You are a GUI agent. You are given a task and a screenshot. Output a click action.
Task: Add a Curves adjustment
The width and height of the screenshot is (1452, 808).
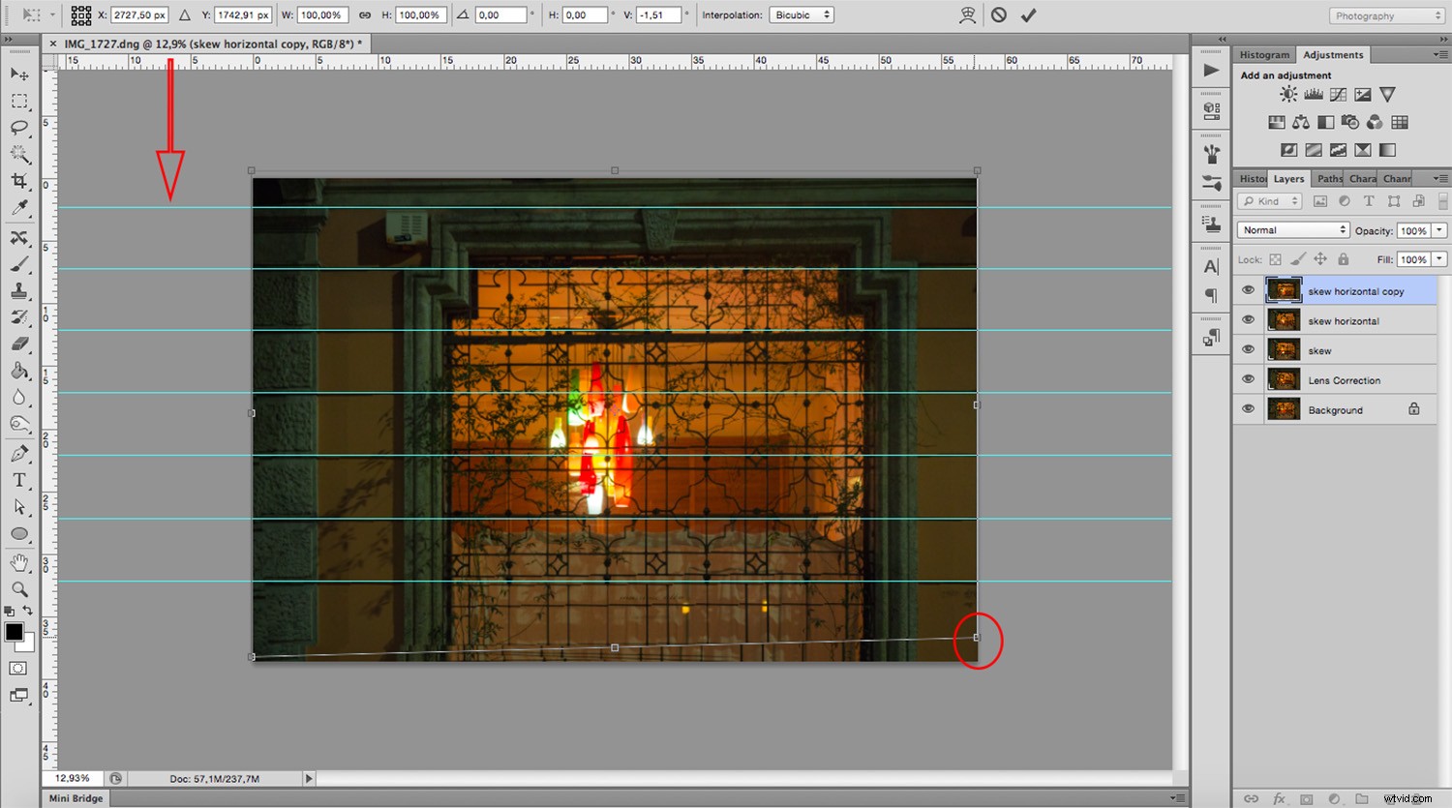point(1338,94)
